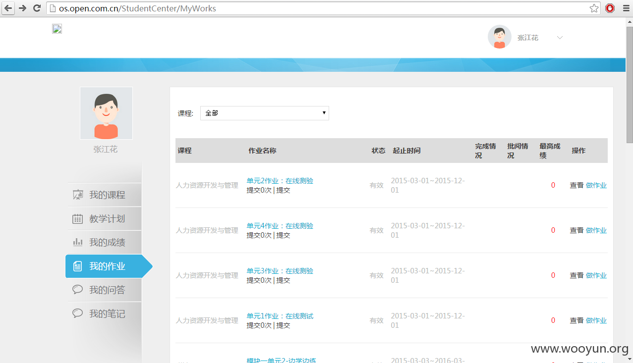Click the 我的成绩 bar chart icon
Image resolution: width=633 pixels, height=363 pixels.
point(78,242)
